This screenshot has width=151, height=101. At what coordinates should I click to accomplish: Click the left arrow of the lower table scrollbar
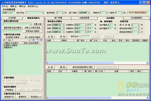[x=47, y=97]
